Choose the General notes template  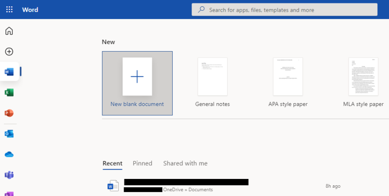coord(212,77)
